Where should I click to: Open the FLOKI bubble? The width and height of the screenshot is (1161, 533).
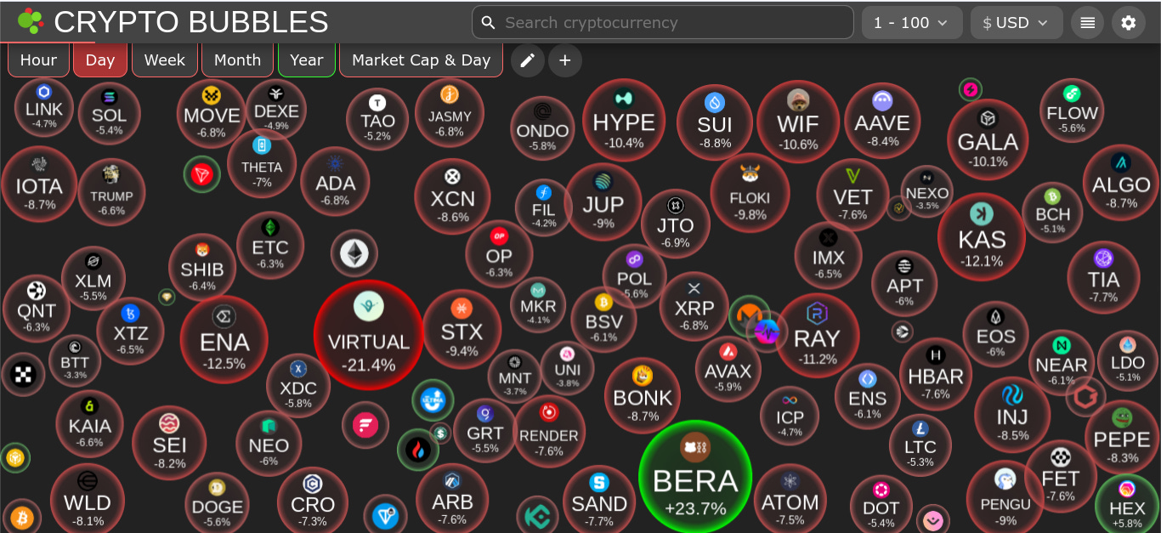point(750,192)
